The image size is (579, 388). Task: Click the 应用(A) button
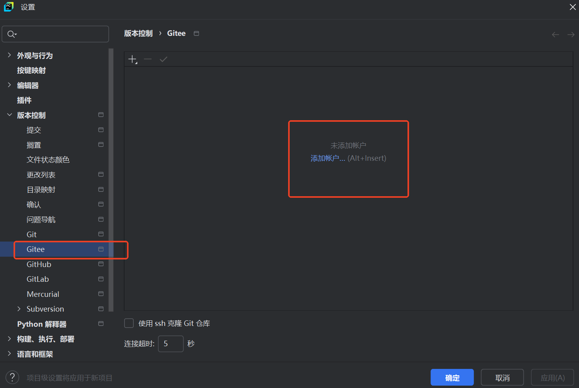pyautogui.click(x=552, y=377)
